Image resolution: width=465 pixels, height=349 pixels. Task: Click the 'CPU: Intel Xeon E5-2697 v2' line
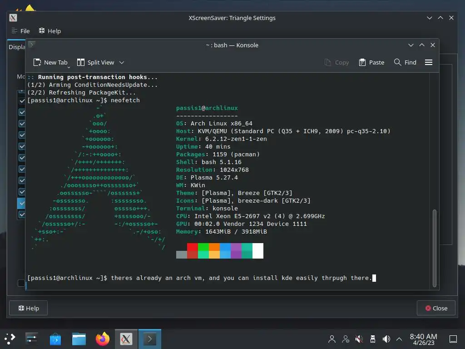point(250,216)
